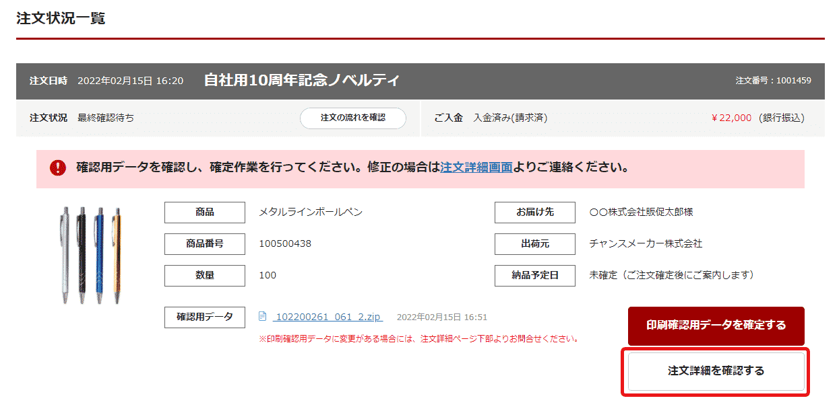Click the ¥22,000 payment amount
Screen dimensions: 839x417
[731, 118]
